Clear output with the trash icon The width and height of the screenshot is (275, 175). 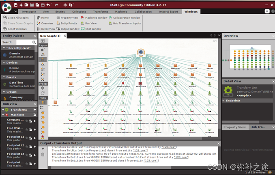43,155
